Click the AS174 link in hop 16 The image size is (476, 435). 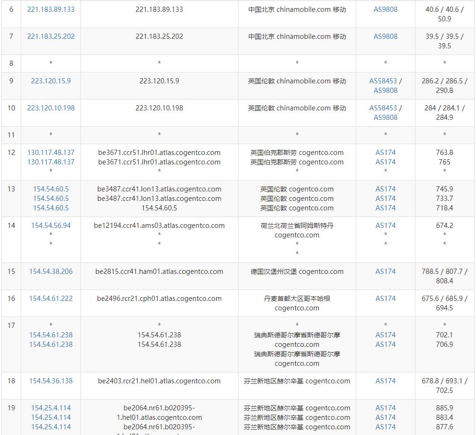click(385, 299)
